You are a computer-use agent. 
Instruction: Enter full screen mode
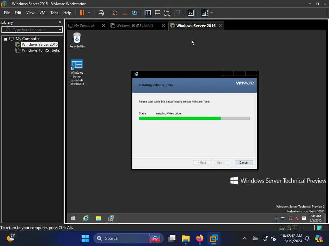pyautogui.click(x=167, y=13)
